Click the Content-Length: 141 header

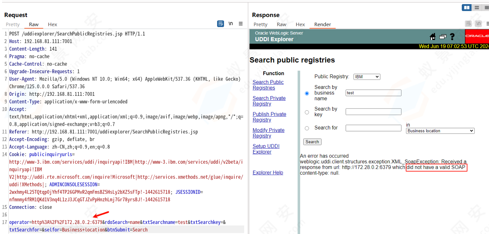[x=33, y=49]
